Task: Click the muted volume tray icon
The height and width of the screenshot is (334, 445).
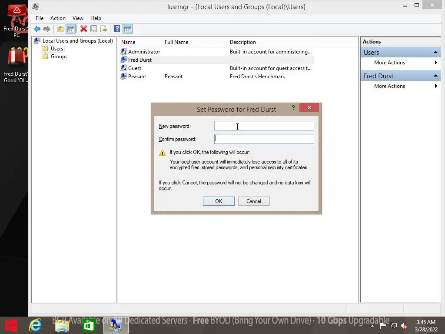Action: (x=404, y=326)
